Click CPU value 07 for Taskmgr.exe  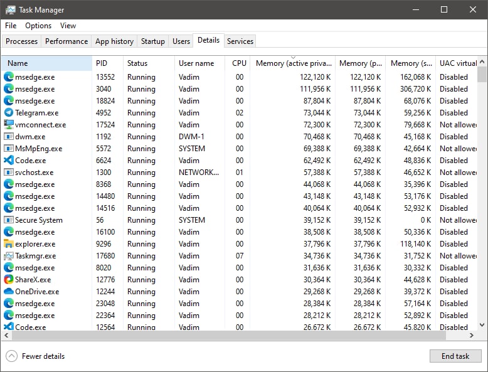click(x=240, y=256)
